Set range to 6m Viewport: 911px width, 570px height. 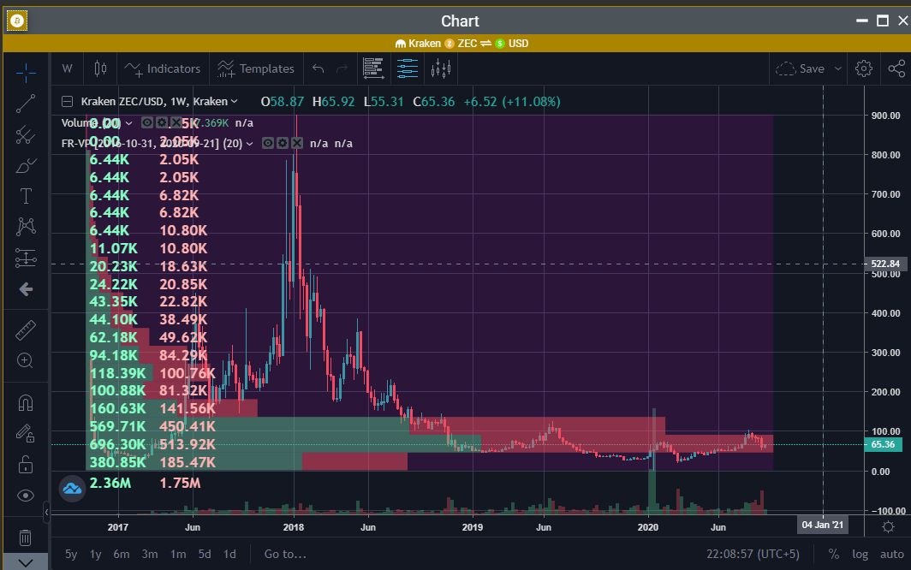pyautogui.click(x=122, y=555)
